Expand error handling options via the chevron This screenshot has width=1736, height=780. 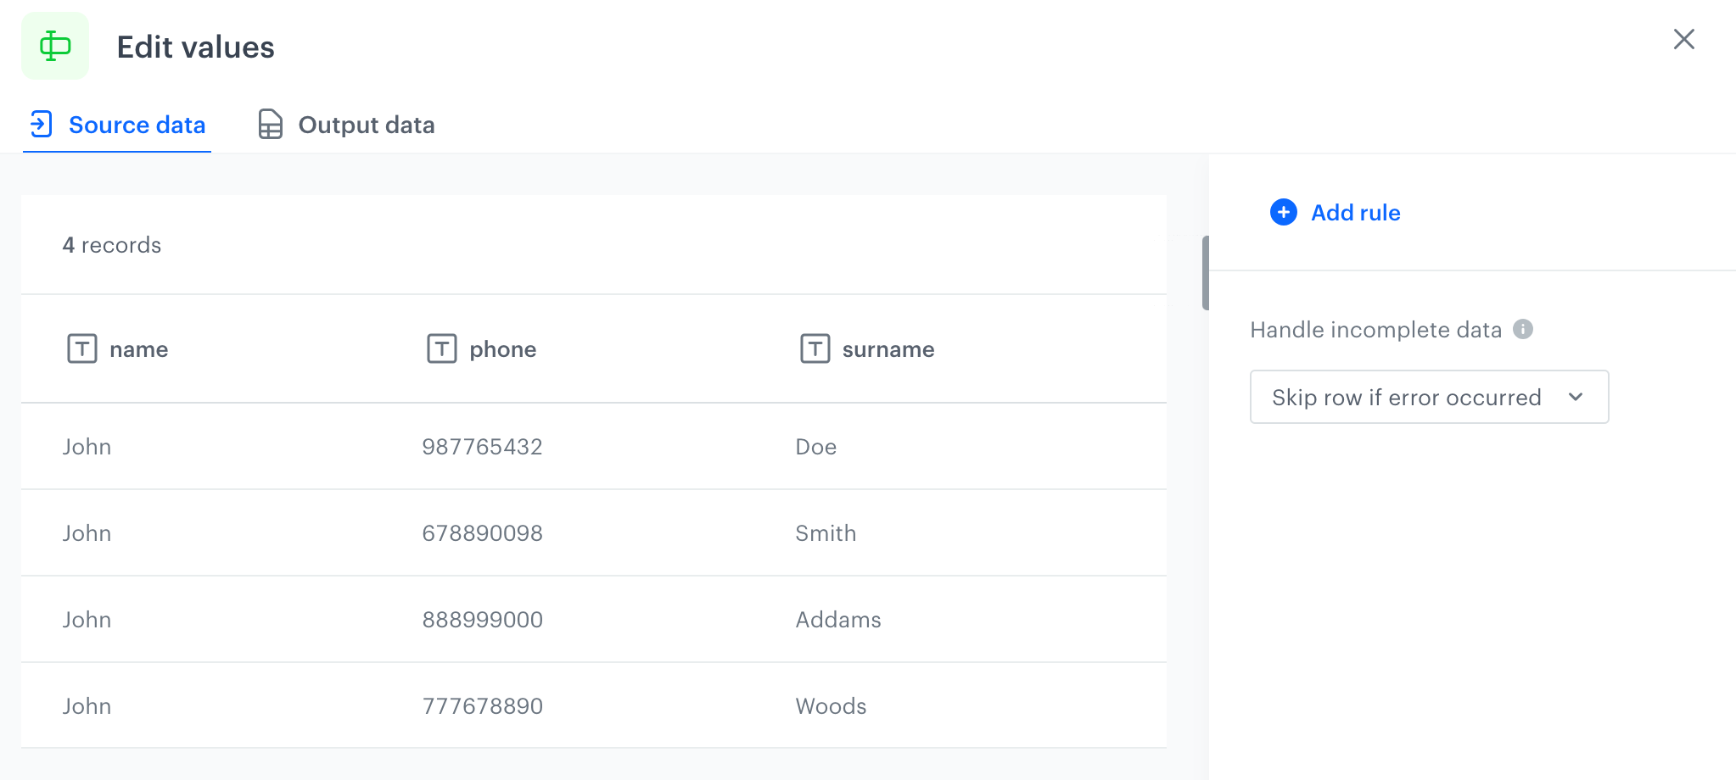[x=1577, y=397]
